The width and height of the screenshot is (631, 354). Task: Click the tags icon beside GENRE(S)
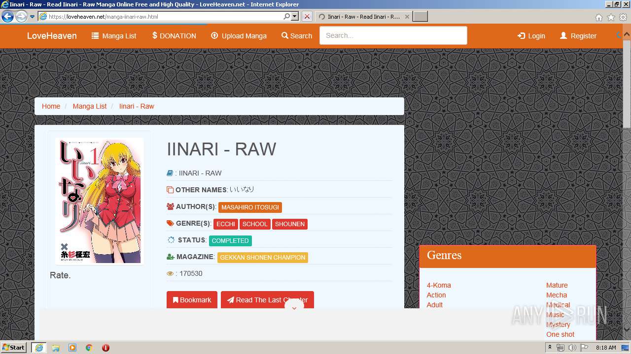171,223
